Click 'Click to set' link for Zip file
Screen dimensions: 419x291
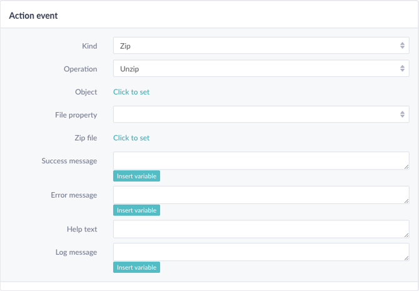[x=131, y=138]
